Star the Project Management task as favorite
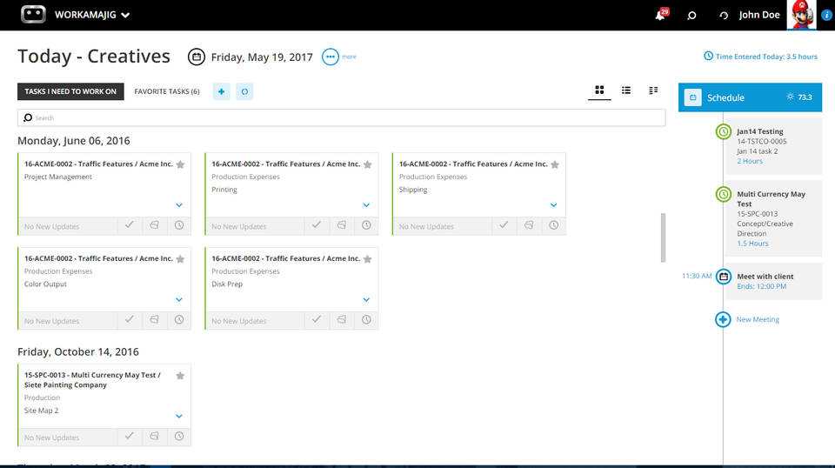The image size is (835, 468). (x=180, y=164)
